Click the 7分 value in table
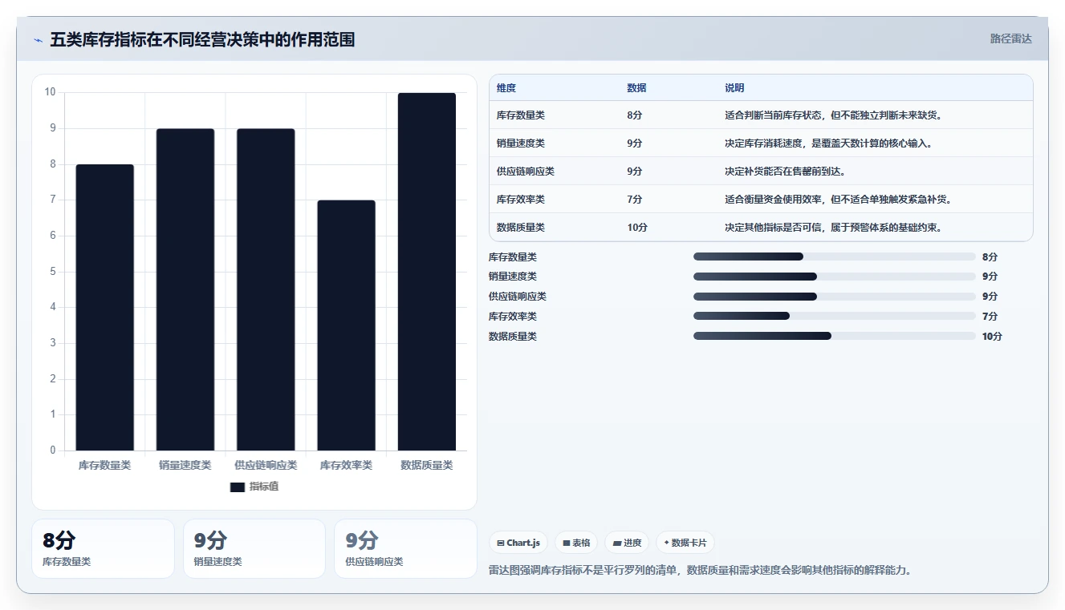 635,200
